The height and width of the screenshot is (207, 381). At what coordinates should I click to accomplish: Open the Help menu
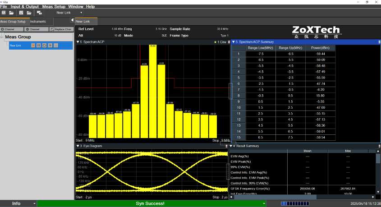(x=90, y=7)
